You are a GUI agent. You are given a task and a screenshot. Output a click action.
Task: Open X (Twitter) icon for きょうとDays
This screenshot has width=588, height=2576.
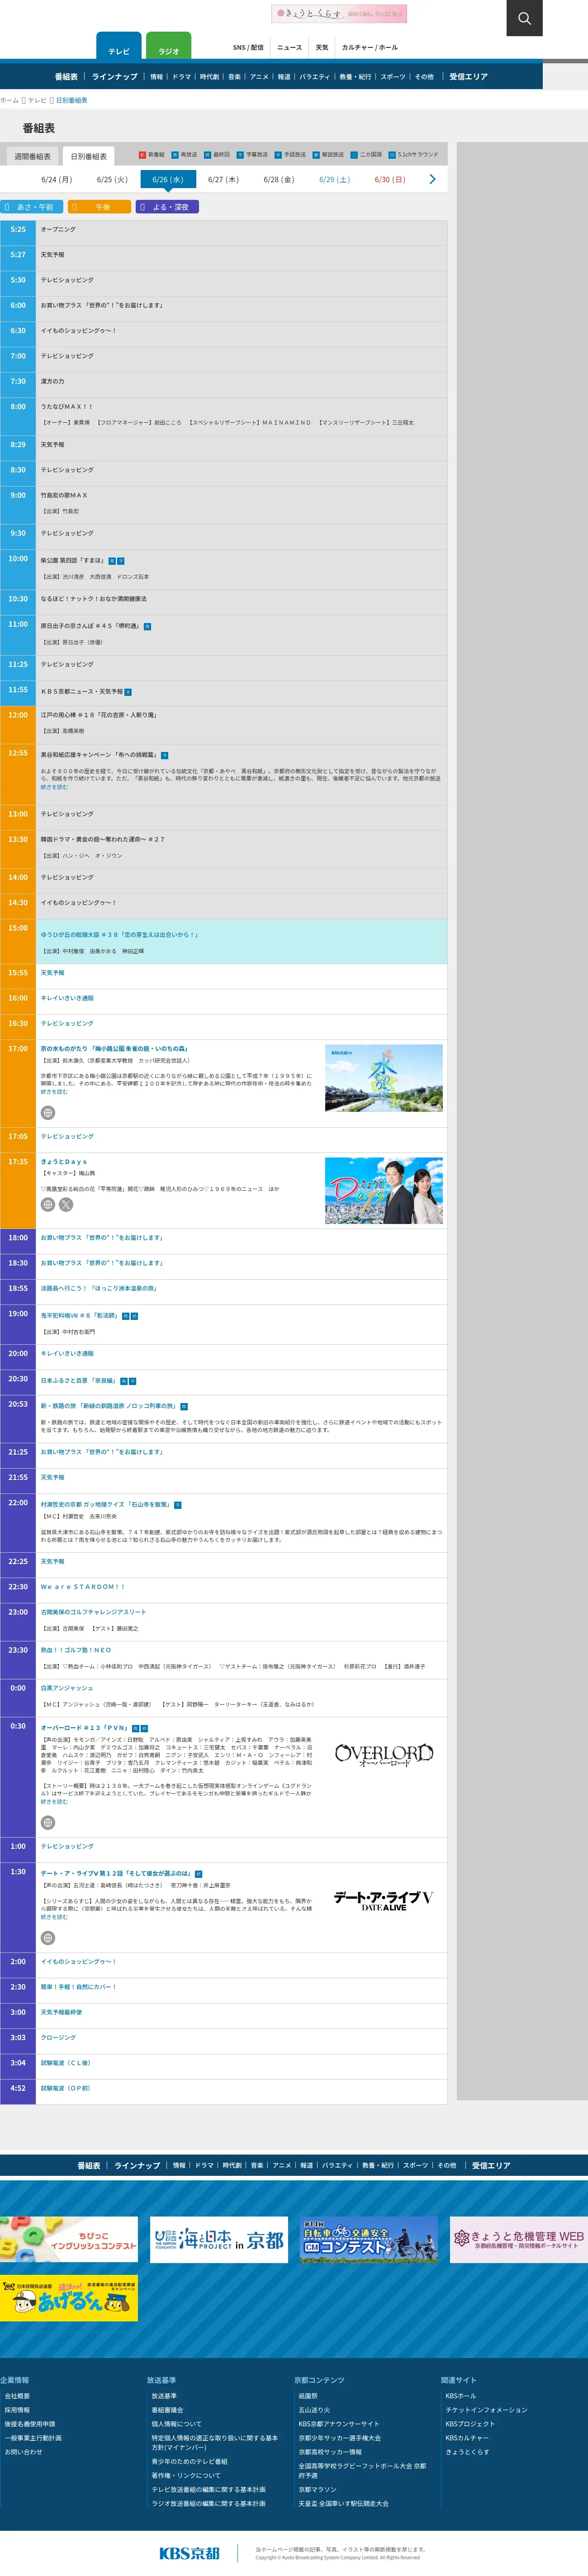pyautogui.click(x=66, y=1204)
